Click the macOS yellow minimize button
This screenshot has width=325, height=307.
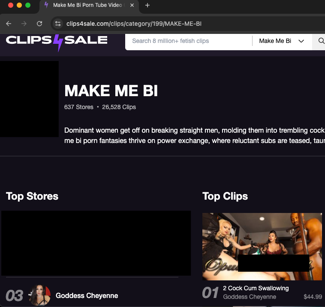click(19, 5)
